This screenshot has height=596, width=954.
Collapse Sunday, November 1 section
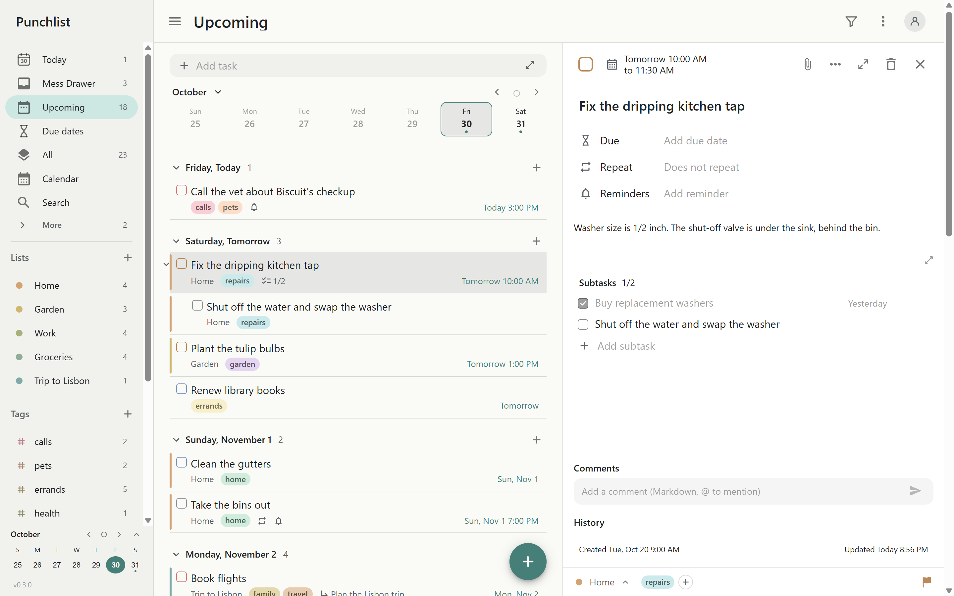(176, 440)
